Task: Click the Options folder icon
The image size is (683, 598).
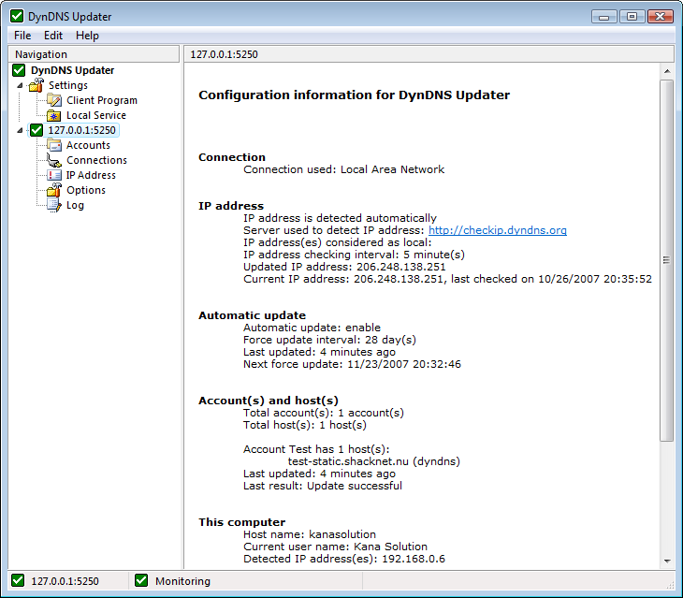Action: (x=54, y=190)
